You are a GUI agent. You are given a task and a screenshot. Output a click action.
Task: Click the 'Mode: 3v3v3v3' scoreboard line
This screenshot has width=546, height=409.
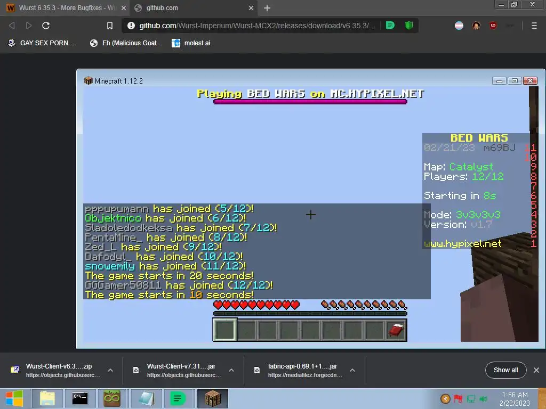[462, 215]
